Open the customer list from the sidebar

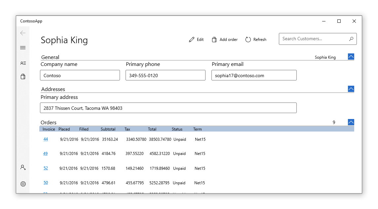click(23, 63)
